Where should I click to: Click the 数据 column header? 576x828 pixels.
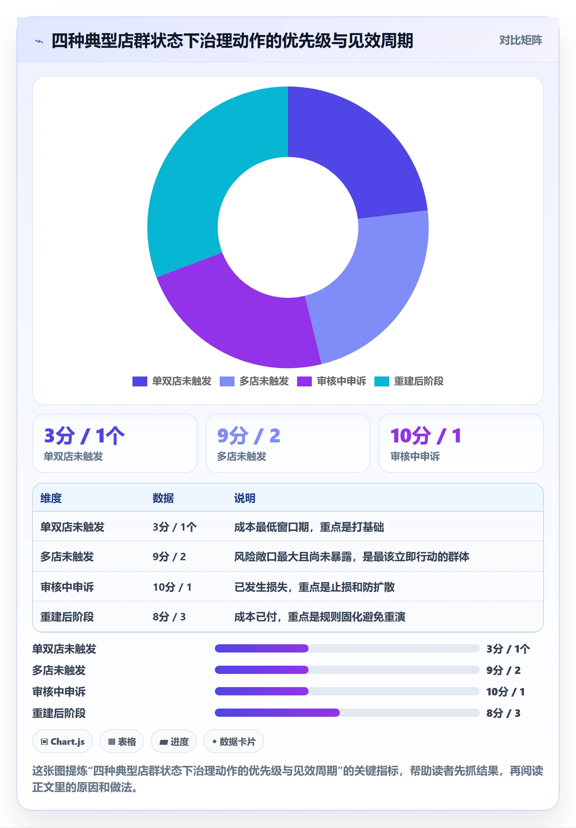(163, 498)
